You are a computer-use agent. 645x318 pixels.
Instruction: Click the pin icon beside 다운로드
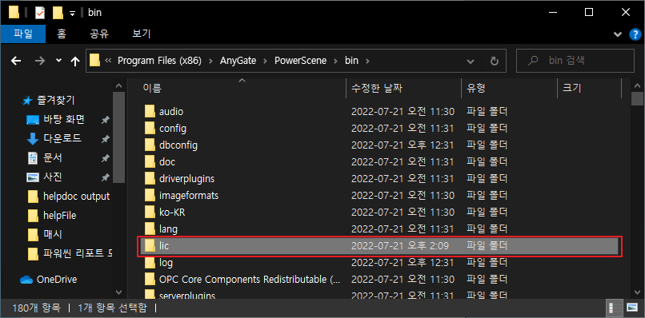click(x=106, y=139)
